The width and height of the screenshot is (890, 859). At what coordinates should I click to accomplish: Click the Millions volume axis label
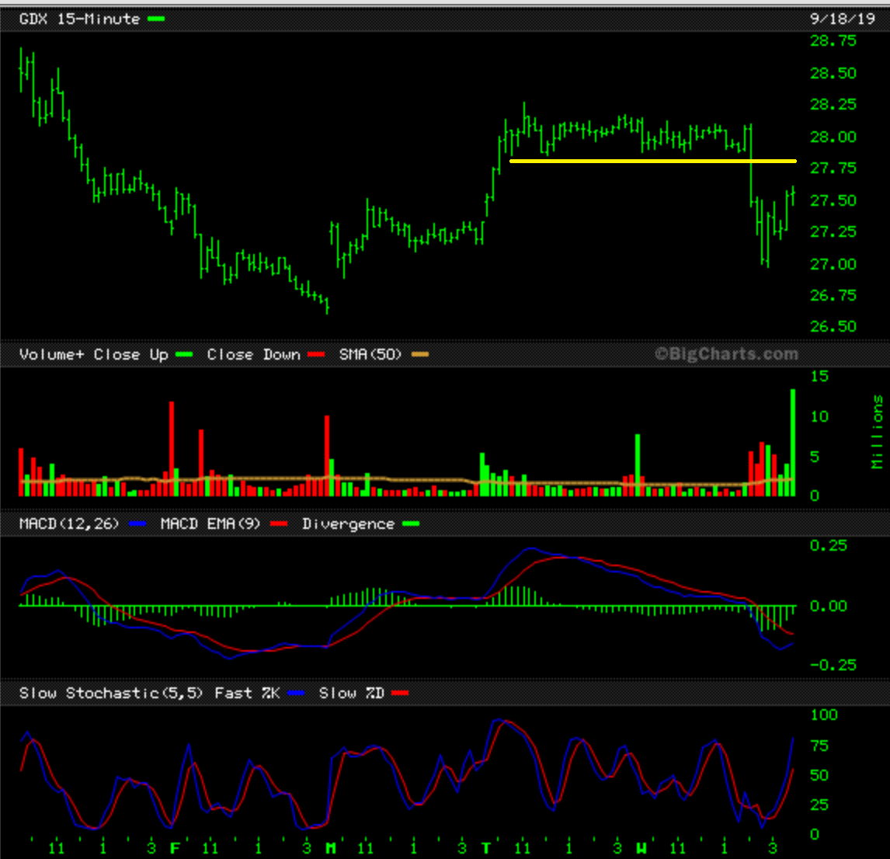tap(878, 432)
